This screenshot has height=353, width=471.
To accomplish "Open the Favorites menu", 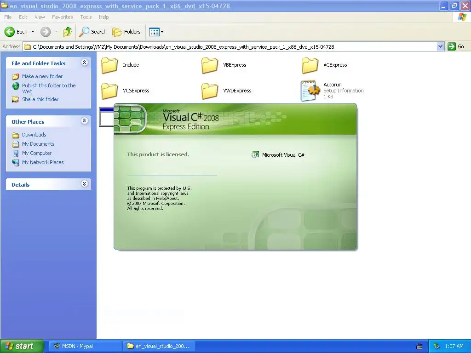I will (62, 17).
